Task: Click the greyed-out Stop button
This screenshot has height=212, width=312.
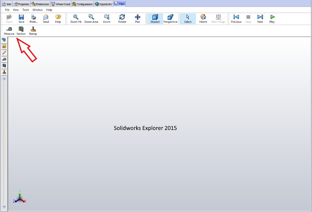Action: pyautogui.click(x=248, y=19)
